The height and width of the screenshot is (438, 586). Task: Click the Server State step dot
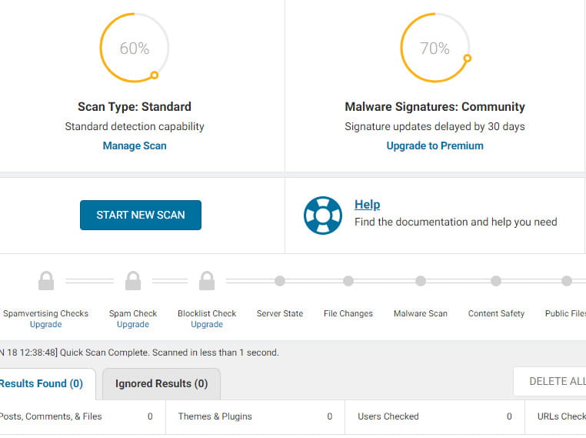280,281
